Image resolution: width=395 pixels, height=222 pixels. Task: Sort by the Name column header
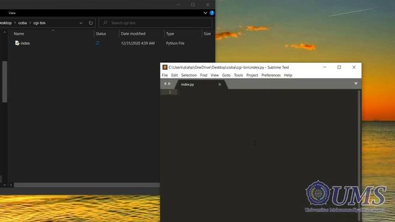[19, 34]
